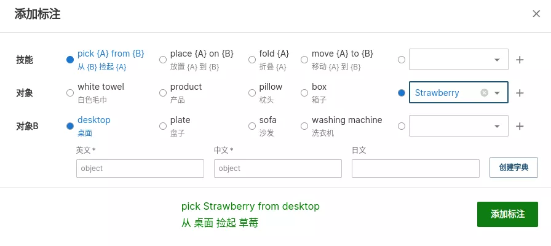Screen dimensions: 551x246
Task: Close the 添加标注 dialog
Action: [x=536, y=14]
